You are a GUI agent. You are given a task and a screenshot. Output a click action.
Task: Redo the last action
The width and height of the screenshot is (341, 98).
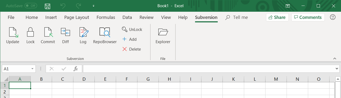click(x=78, y=6)
